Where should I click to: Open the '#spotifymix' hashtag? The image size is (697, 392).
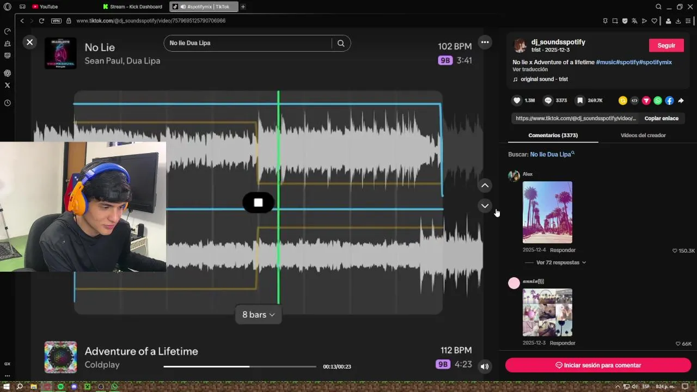pyautogui.click(x=656, y=62)
